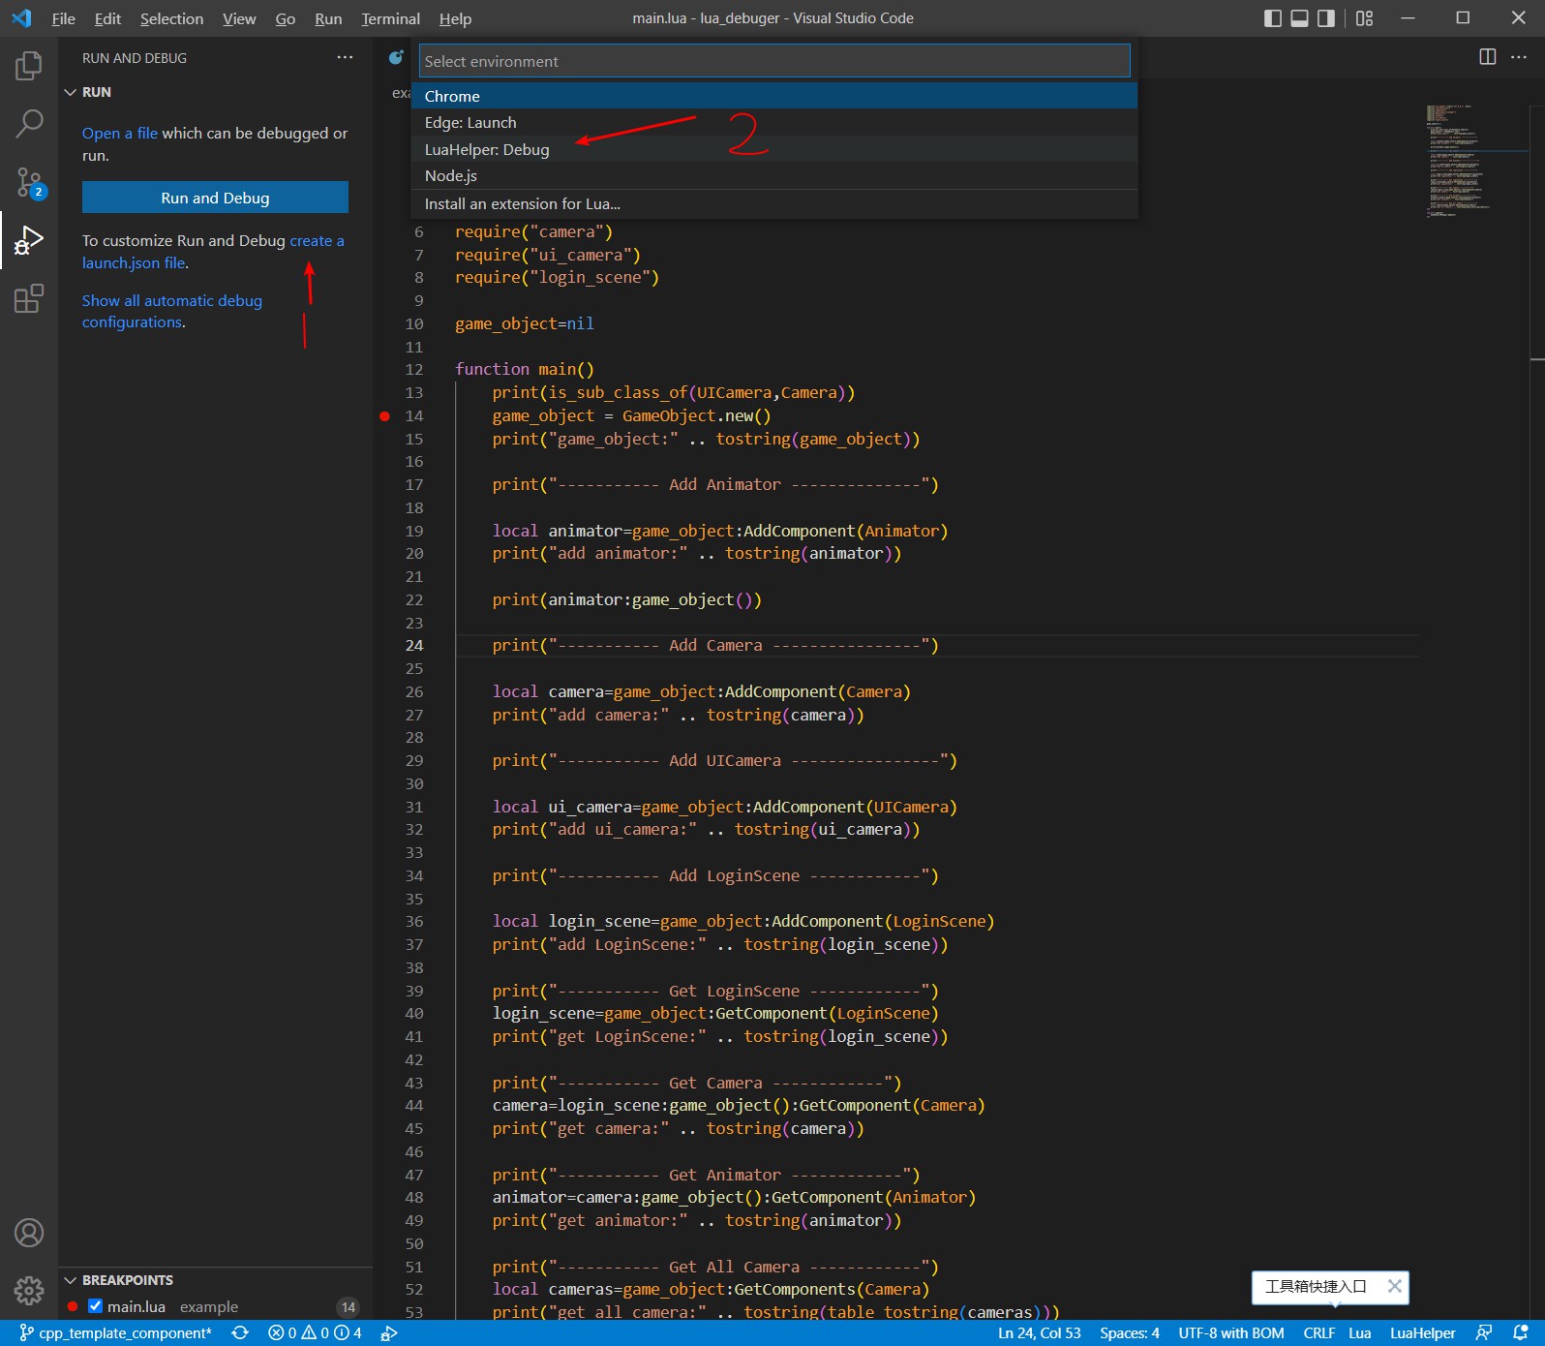Screen dimensions: 1545x1346
Task: Click the feedback icon in status bar
Action: click(x=1484, y=1333)
